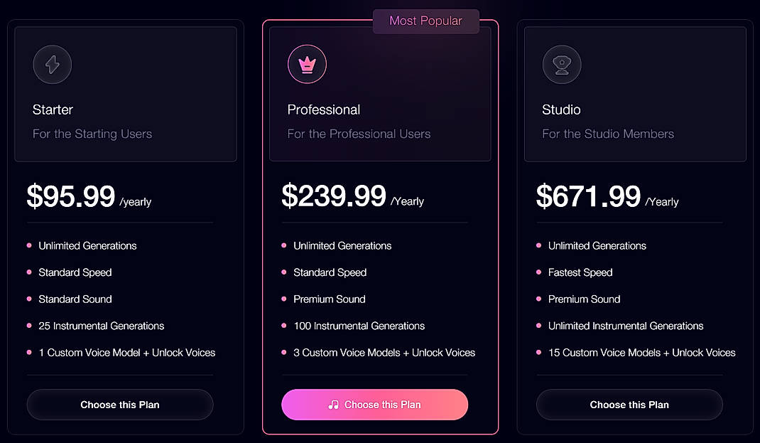Click the Most Popular badge
The width and height of the screenshot is (760, 443).
pos(425,21)
